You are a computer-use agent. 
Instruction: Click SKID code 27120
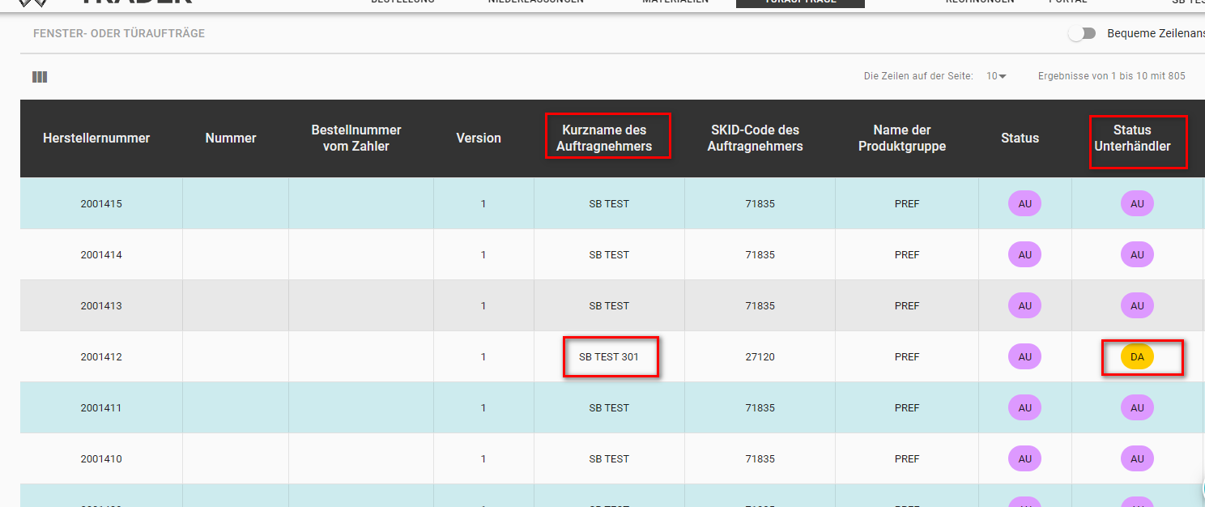click(760, 357)
